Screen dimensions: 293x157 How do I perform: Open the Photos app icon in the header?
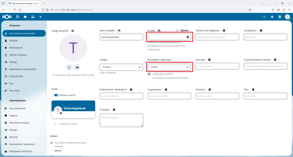(33, 17)
